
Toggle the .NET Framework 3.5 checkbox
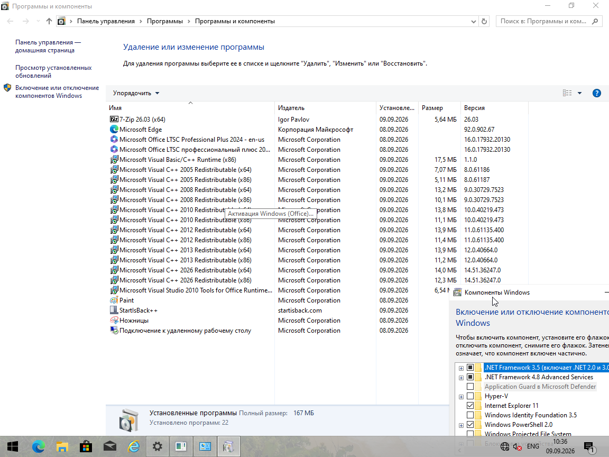point(470,368)
